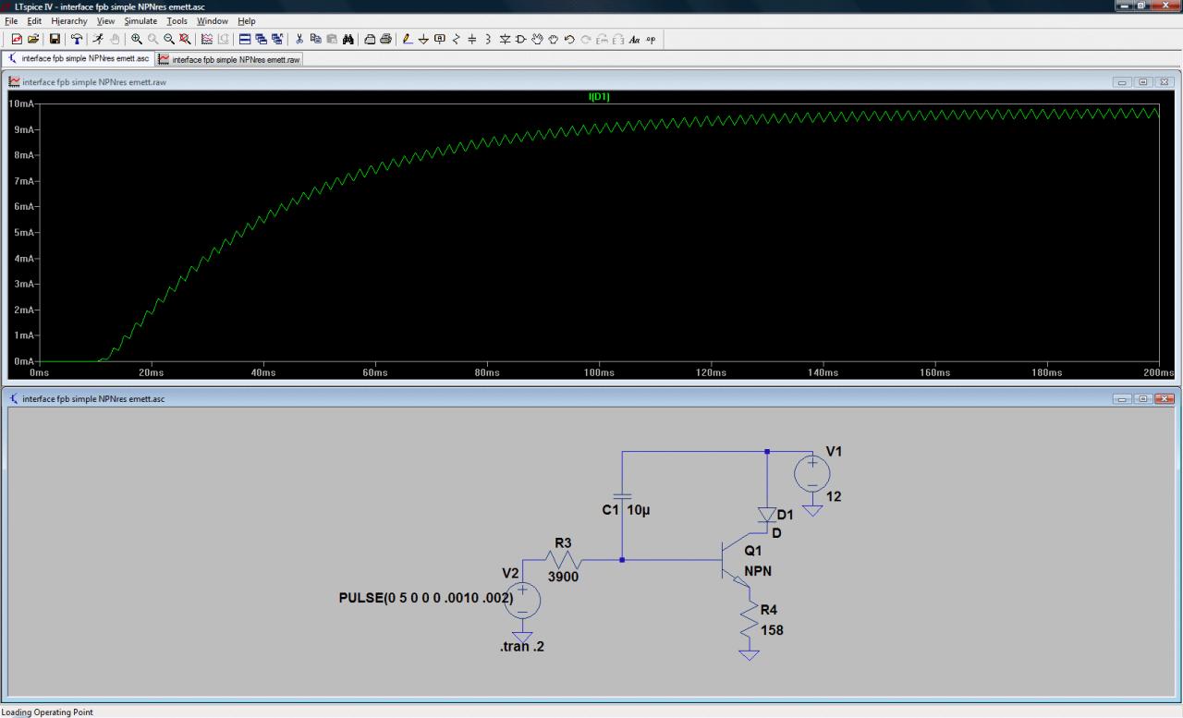Select the Move hand tool
The width and height of the screenshot is (1183, 718).
pos(538,39)
